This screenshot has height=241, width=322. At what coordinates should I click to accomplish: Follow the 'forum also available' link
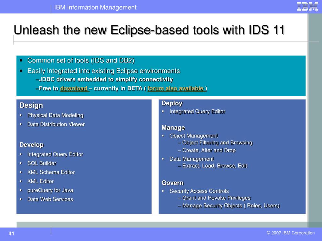[176, 88]
